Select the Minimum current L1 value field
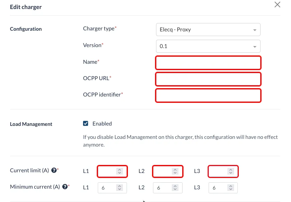The width and height of the screenshot is (291, 202). [112, 188]
